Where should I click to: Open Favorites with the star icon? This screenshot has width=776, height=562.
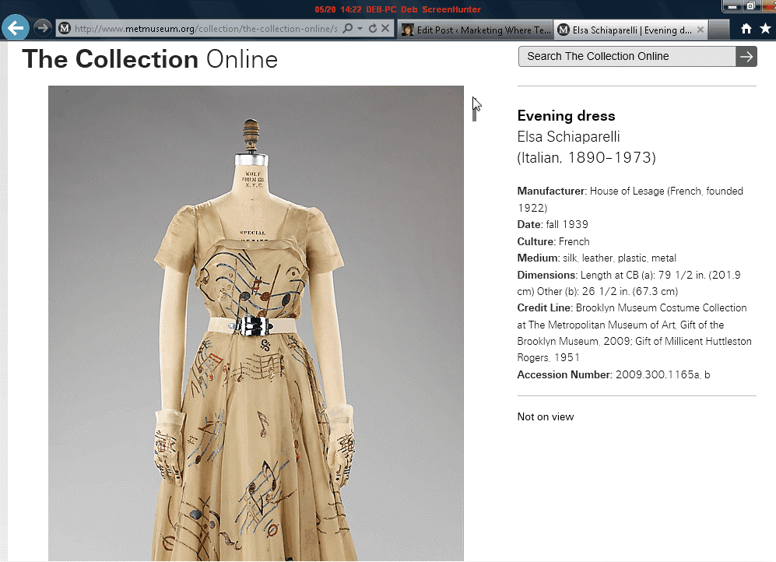765,29
